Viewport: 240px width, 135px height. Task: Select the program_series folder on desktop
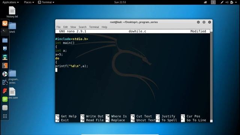[13, 77]
